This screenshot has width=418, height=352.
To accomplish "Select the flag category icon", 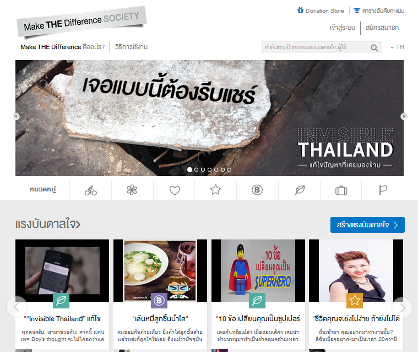I will [383, 190].
